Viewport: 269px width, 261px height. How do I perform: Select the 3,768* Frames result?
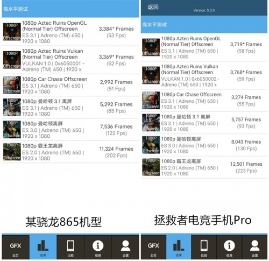[x=246, y=72]
